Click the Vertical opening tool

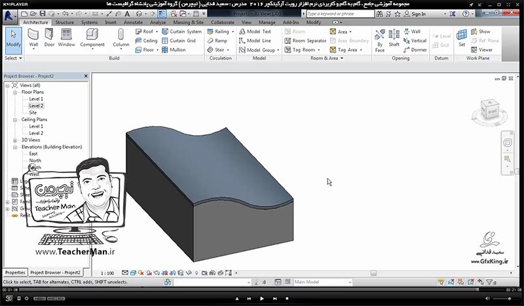tap(415, 41)
